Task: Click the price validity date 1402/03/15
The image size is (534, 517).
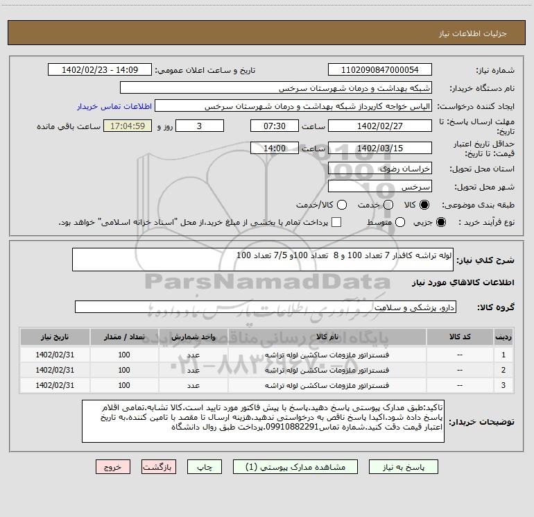Action: [x=380, y=148]
